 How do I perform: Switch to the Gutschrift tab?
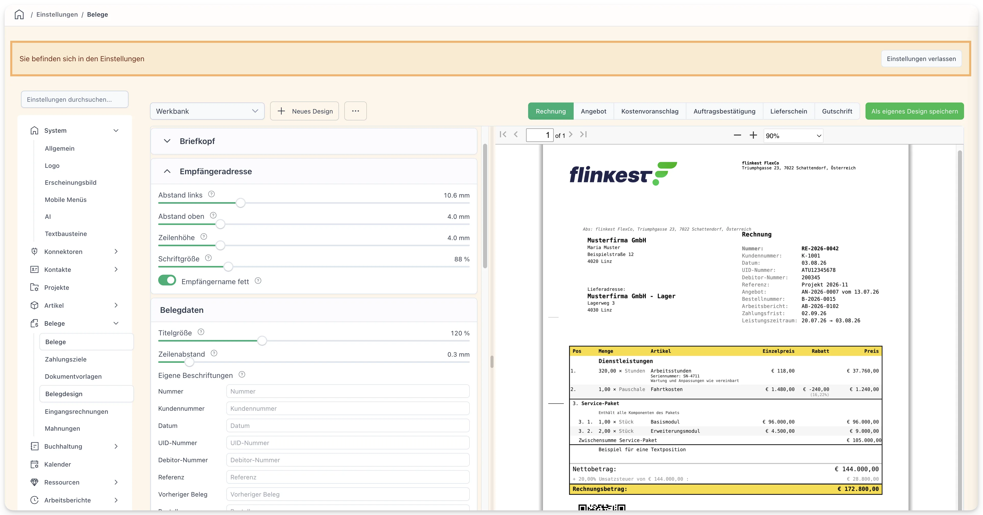pos(837,111)
